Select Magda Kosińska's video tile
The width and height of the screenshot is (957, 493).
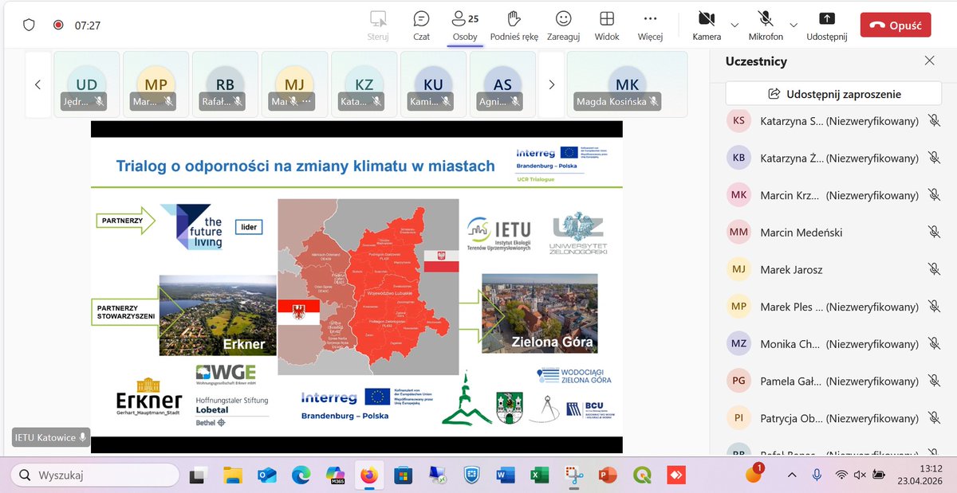pyautogui.click(x=628, y=84)
